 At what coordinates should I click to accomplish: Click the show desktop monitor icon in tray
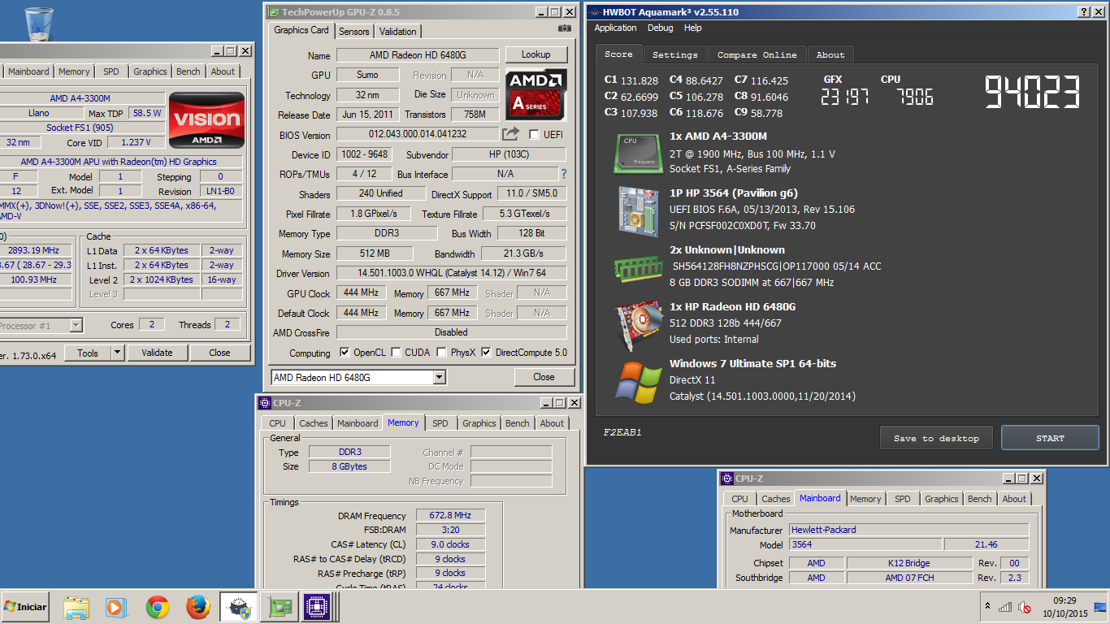point(1100,607)
